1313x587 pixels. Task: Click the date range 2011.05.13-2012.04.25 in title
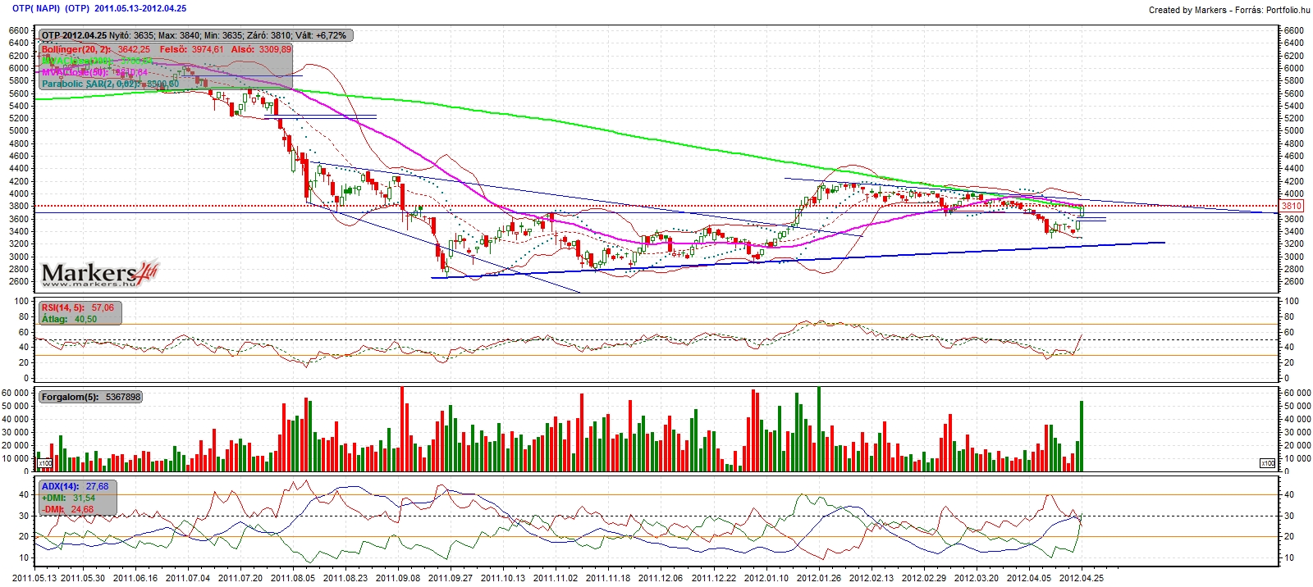click(140, 8)
